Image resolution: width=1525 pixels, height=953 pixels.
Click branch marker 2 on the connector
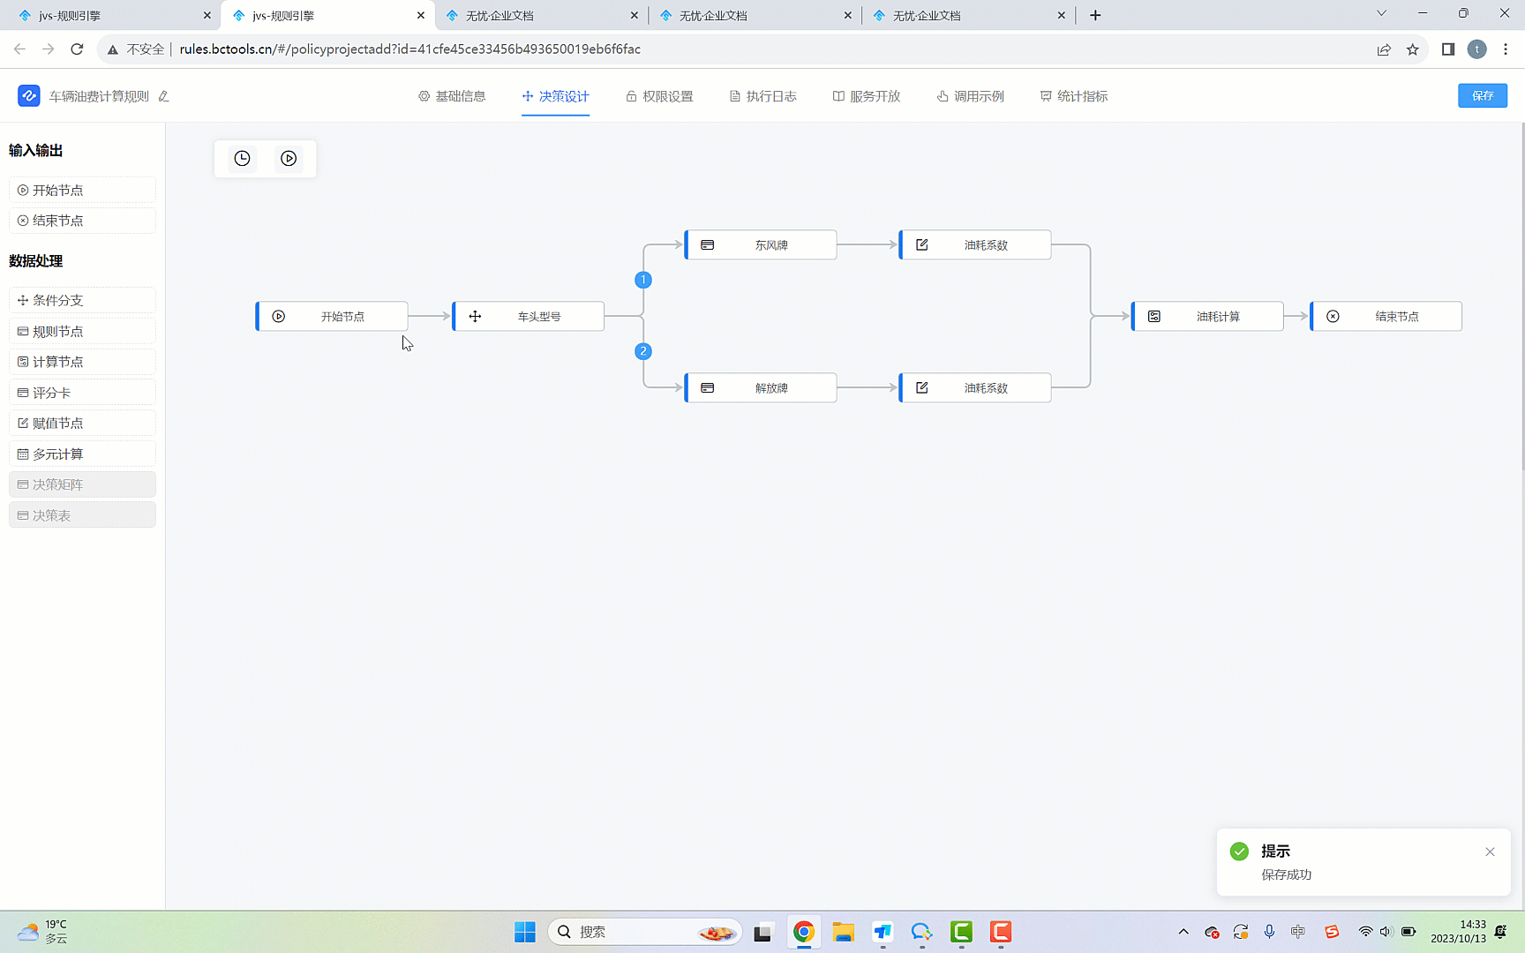(643, 351)
